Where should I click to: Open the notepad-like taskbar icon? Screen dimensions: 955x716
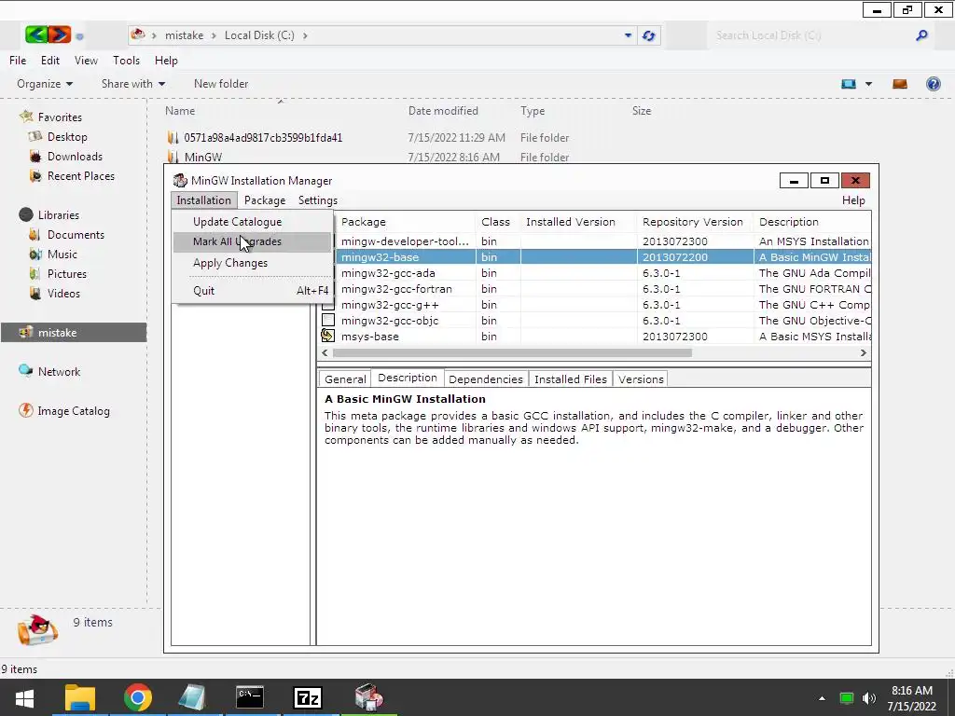192,697
